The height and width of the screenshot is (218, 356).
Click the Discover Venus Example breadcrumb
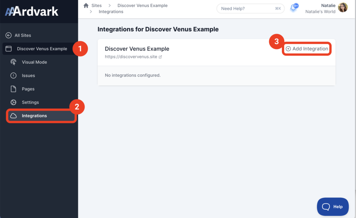[142, 6]
